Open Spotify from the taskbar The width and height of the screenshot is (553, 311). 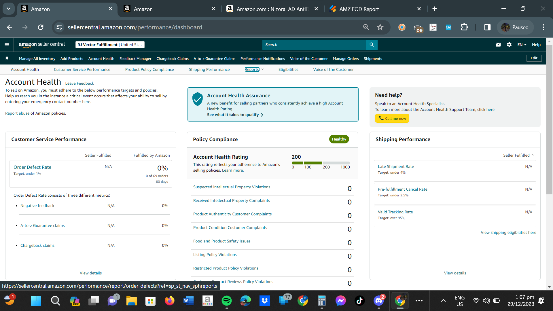point(227,301)
